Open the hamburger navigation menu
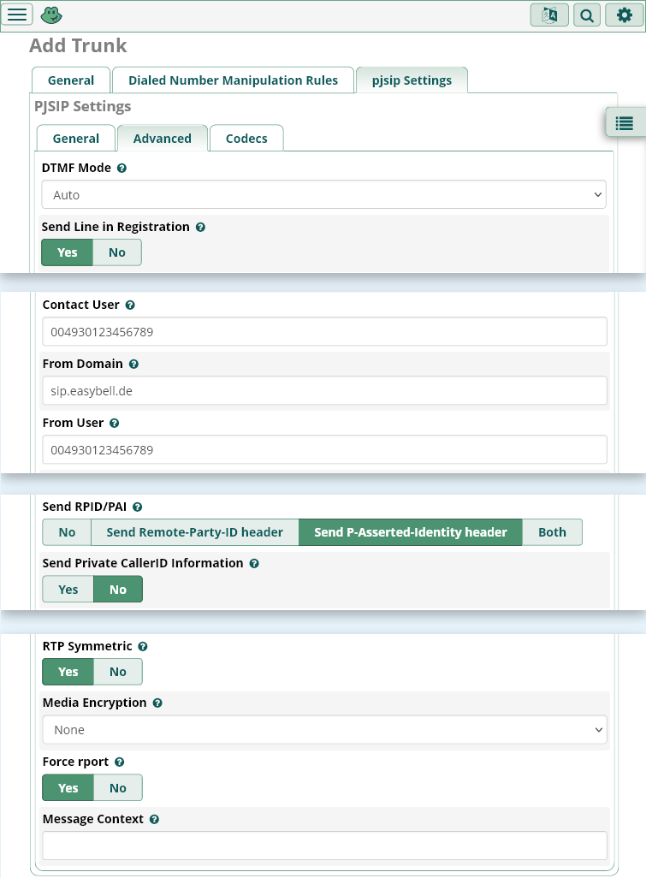Image resolution: width=646 pixels, height=878 pixels. point(18,15)
